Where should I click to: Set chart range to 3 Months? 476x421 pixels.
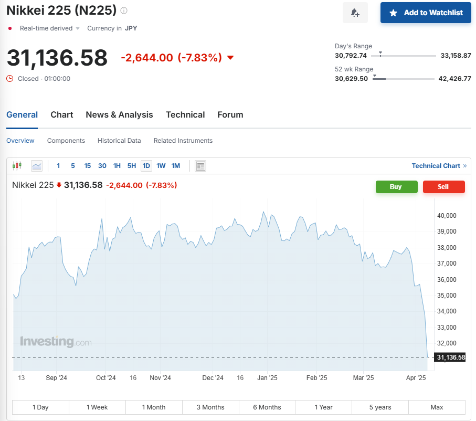tap(210, 407)
